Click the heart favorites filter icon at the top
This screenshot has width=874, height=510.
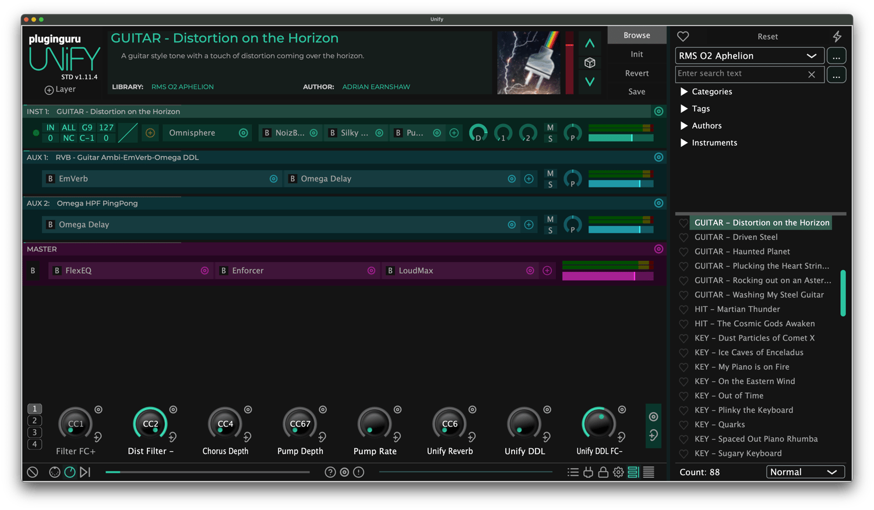(x=683, y=36)
